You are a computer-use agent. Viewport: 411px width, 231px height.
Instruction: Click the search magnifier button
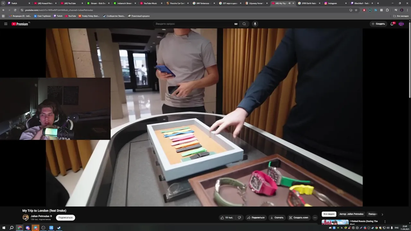point(244,24)
